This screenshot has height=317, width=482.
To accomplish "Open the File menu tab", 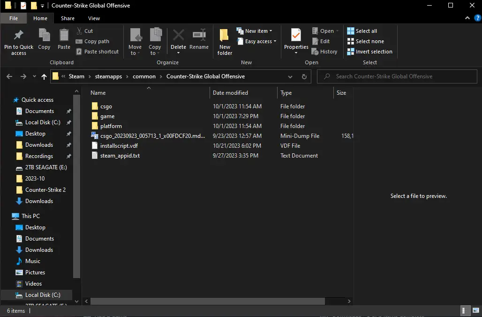I will (x=14, y=18).
